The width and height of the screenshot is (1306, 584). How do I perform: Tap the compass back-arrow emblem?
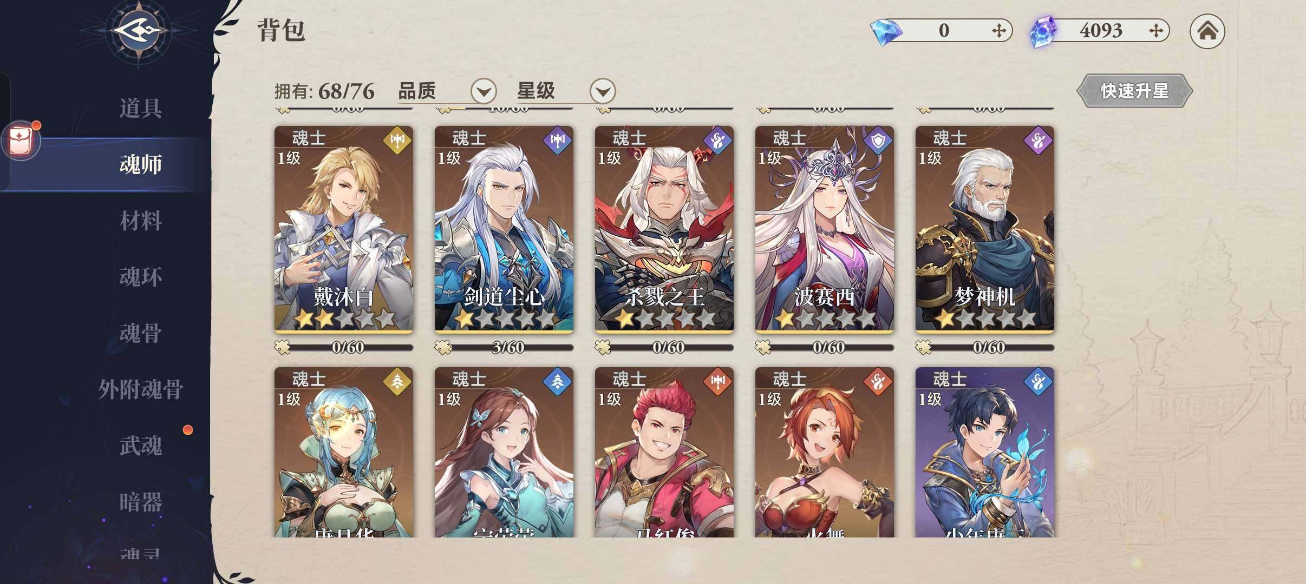click(x=140, y=31)
